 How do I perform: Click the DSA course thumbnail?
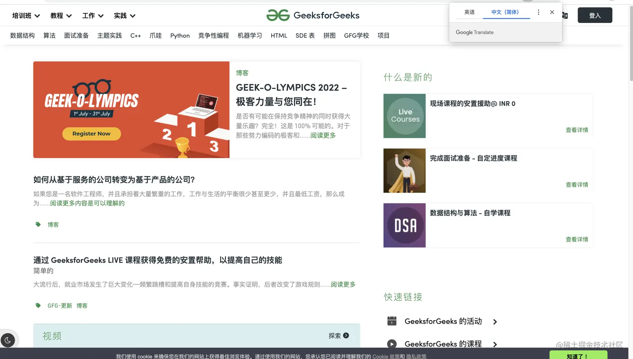404,225
